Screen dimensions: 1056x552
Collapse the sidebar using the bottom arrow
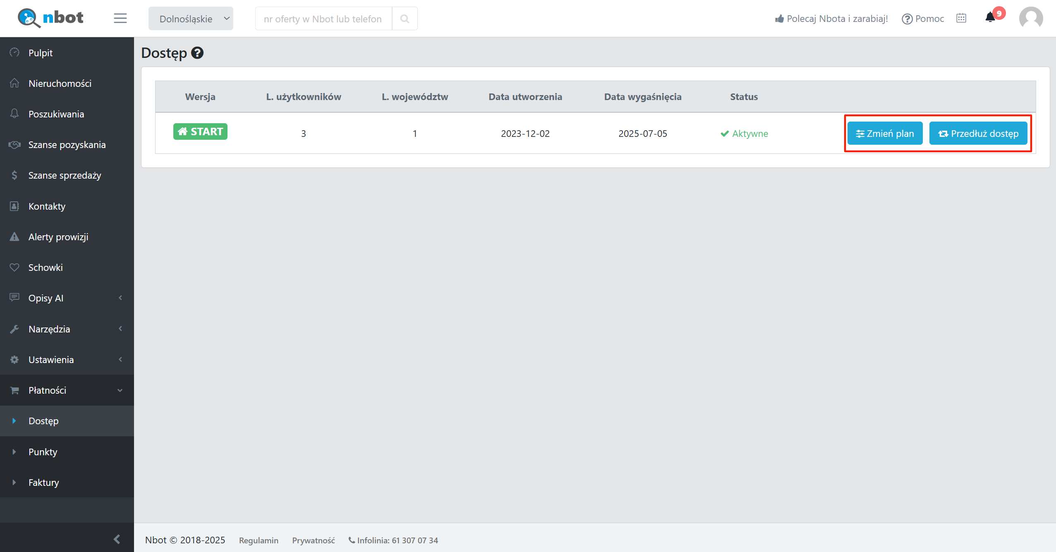[117, 539]
